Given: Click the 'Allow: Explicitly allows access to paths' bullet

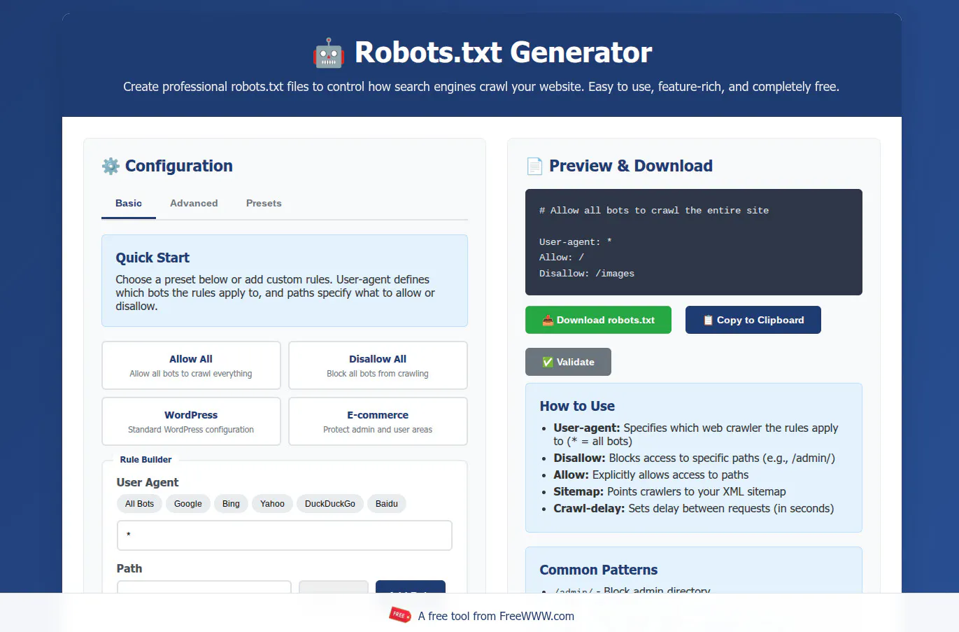Looking at the screenshot, I should (x=651, y=475).
